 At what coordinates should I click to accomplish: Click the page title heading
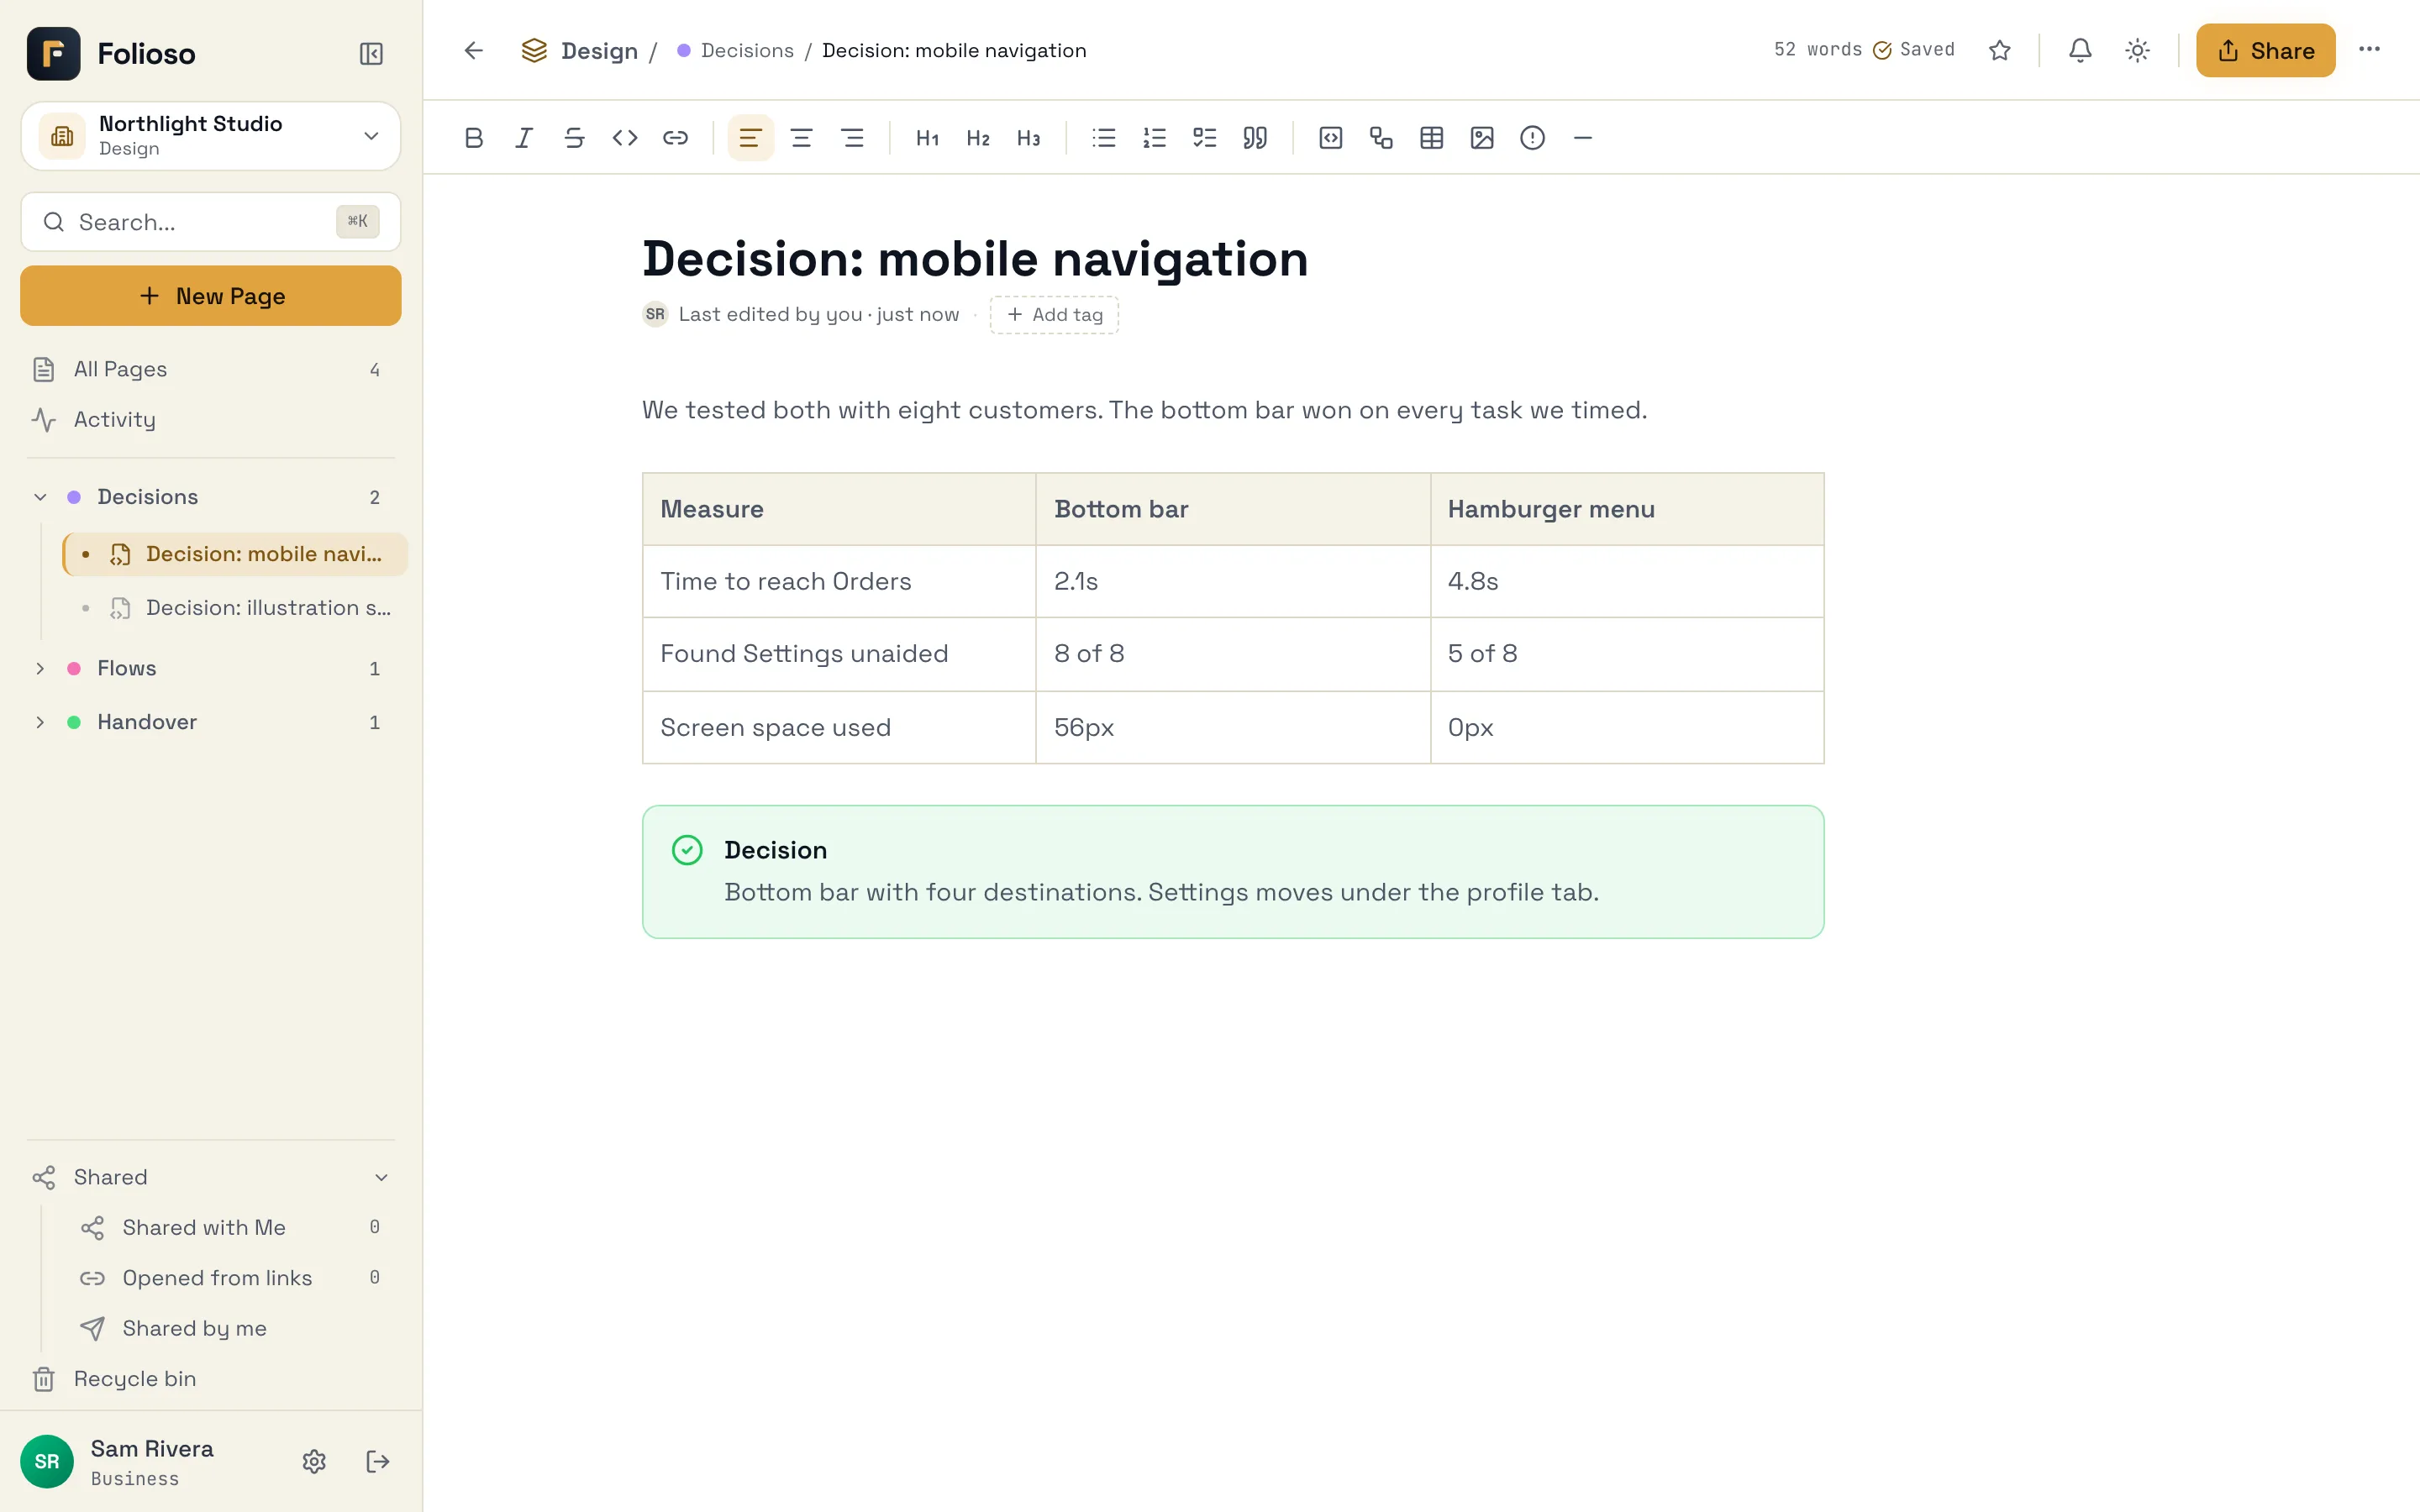point(974,259)
